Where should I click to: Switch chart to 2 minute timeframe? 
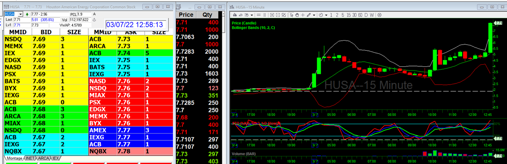[x=337, y=15]
